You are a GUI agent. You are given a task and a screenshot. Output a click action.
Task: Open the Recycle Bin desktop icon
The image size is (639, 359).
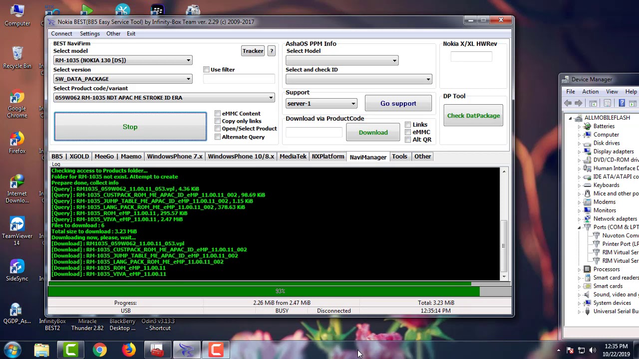(17, 57)
